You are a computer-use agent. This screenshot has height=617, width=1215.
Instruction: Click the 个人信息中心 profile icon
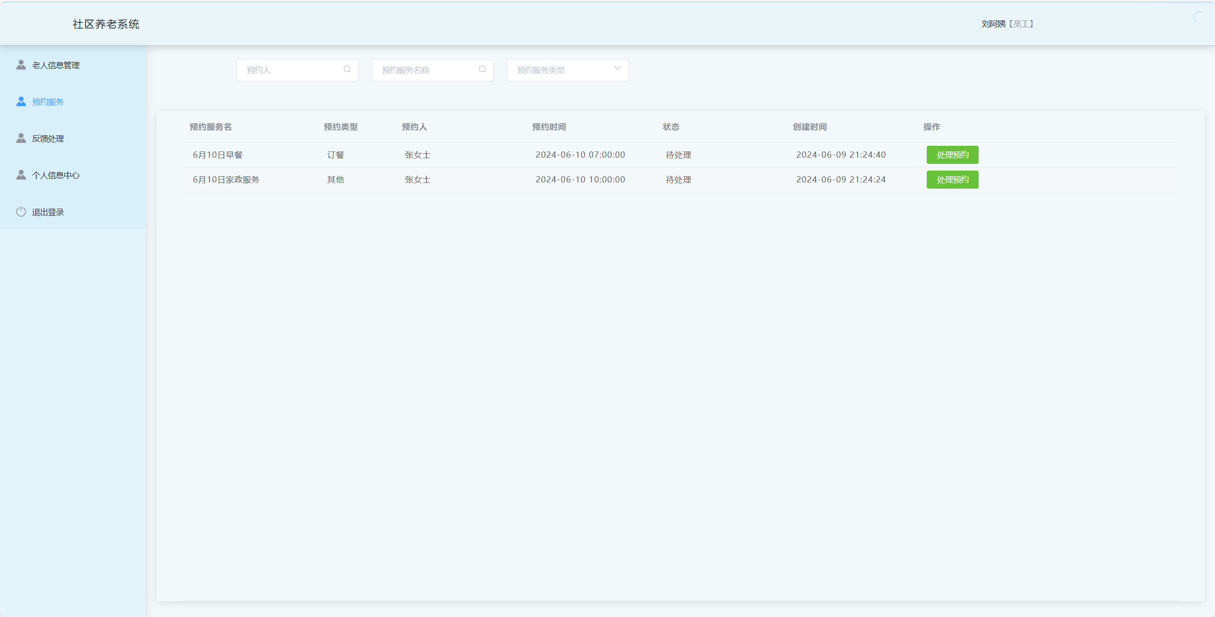(x=21, y=174)
